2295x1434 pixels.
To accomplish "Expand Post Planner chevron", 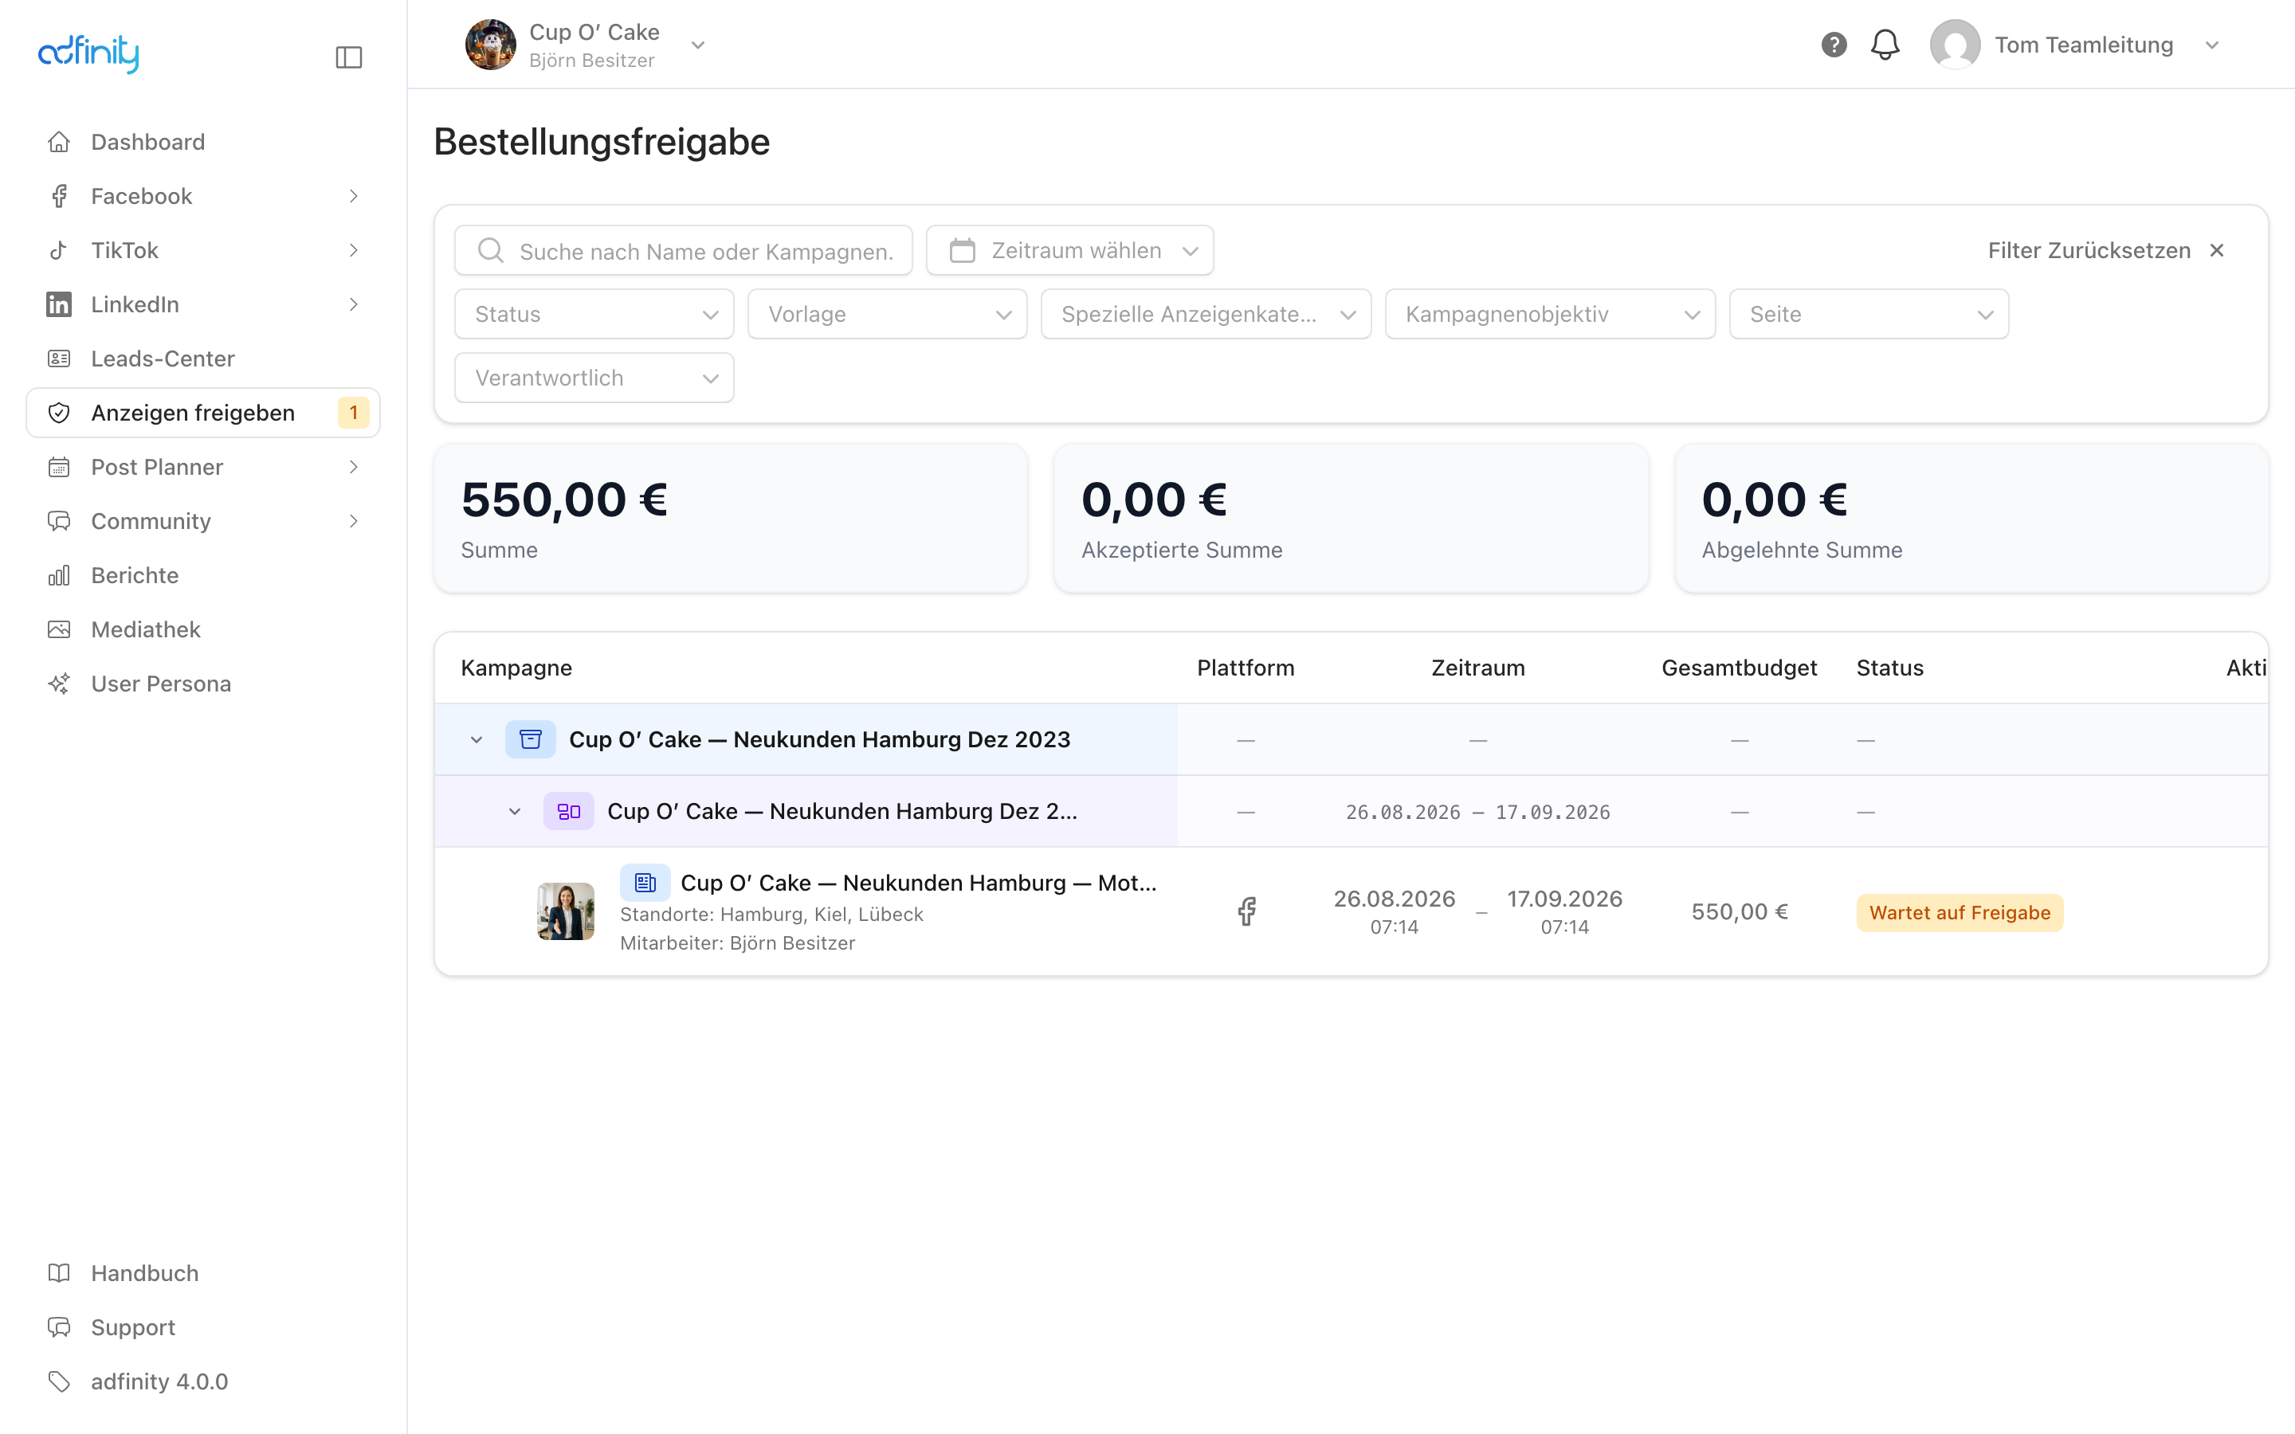I will pyautogui.click(x=354, y=466).
